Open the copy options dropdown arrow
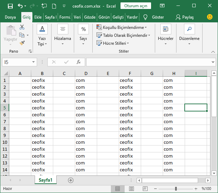 [28, 35]
